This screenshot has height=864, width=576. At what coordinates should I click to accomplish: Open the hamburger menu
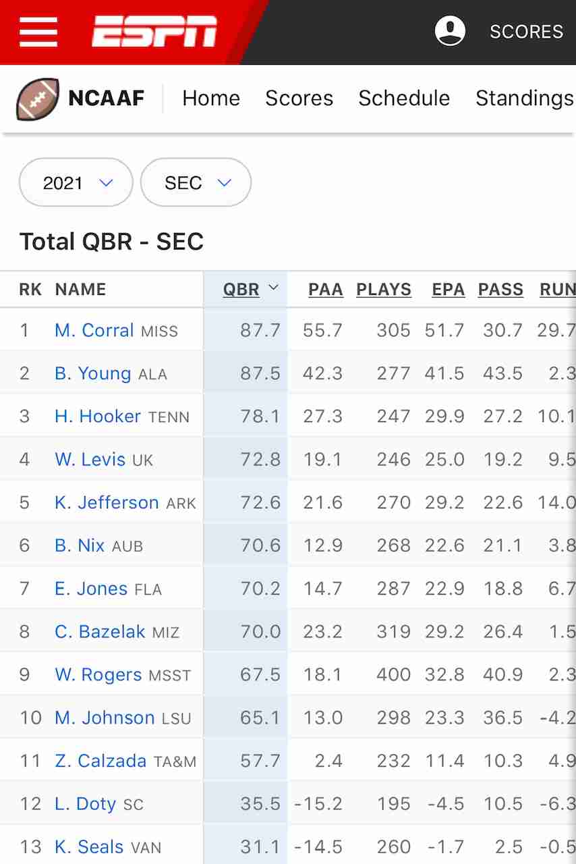pos(38,32)
